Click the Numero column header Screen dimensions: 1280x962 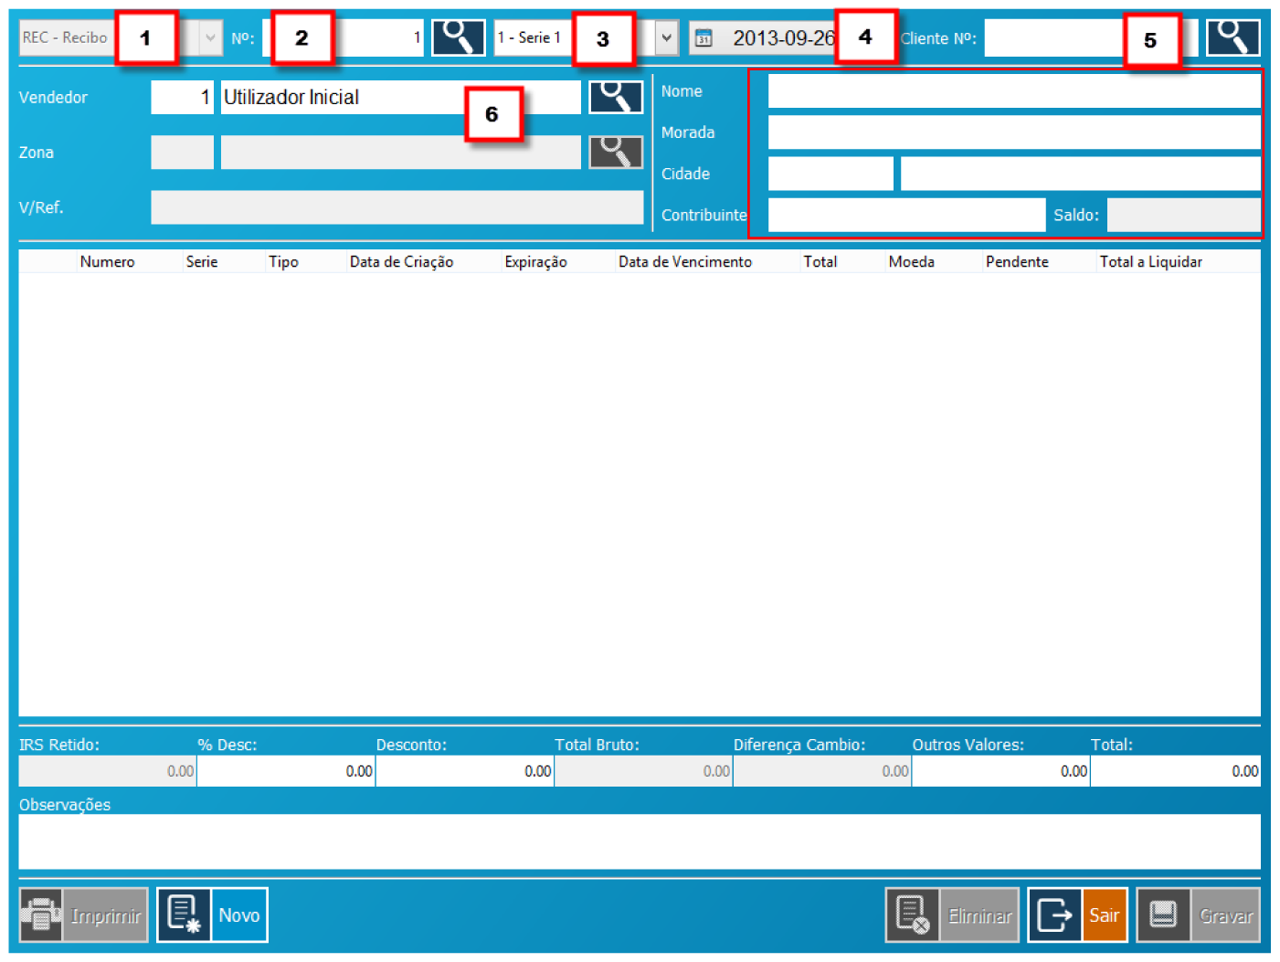coord(107,262)
